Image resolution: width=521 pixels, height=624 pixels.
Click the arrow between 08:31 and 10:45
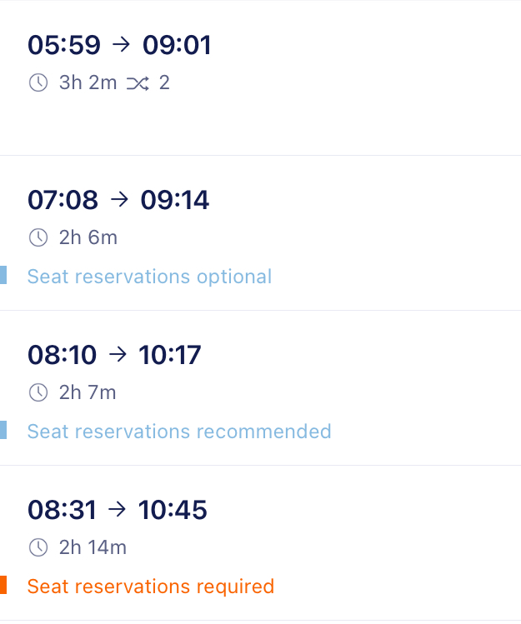click(117, 509)
